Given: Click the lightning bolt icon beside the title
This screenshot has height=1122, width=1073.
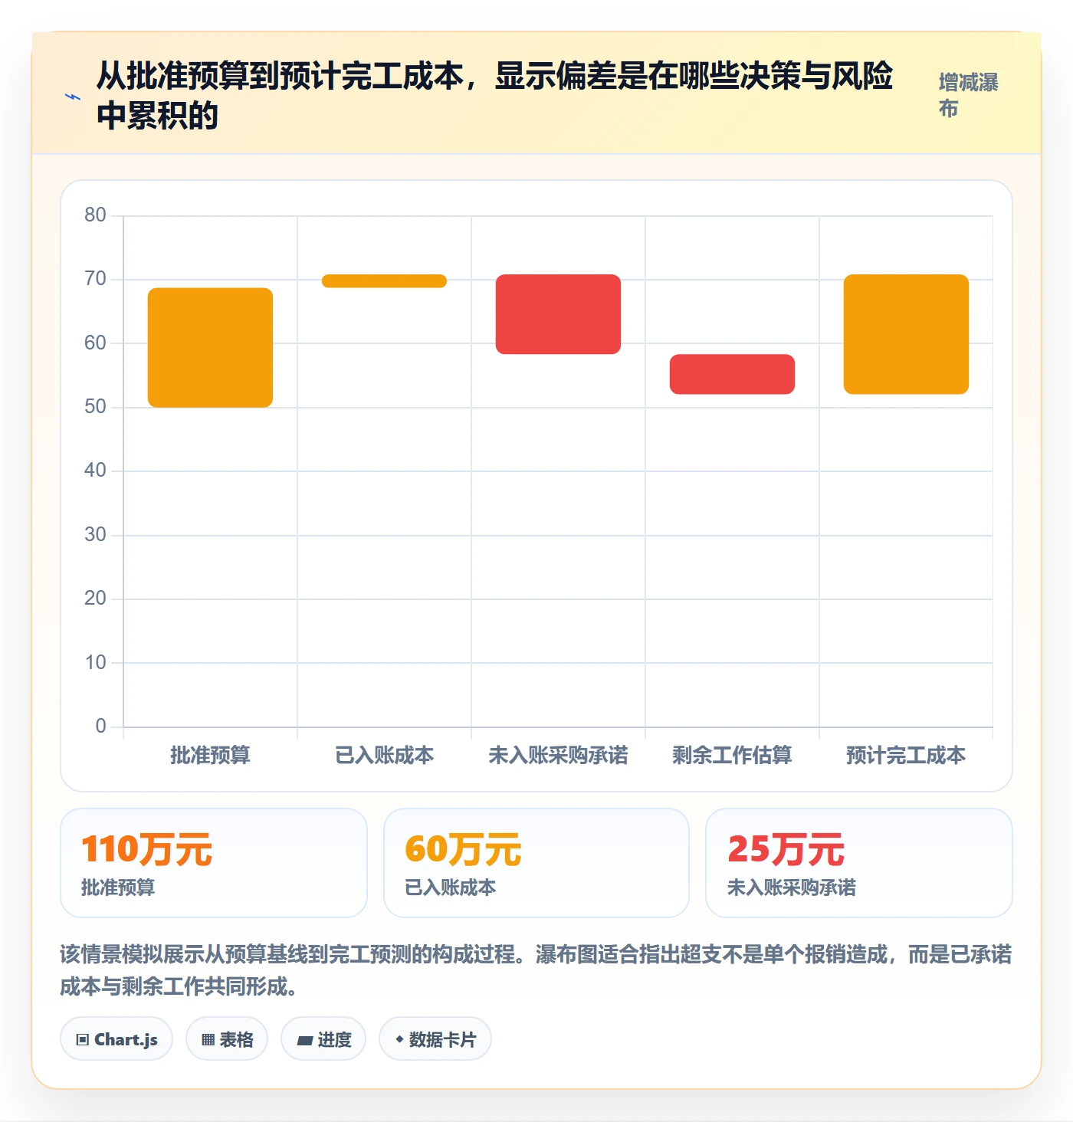Looking at the screenshot, I should pos(73,97).
